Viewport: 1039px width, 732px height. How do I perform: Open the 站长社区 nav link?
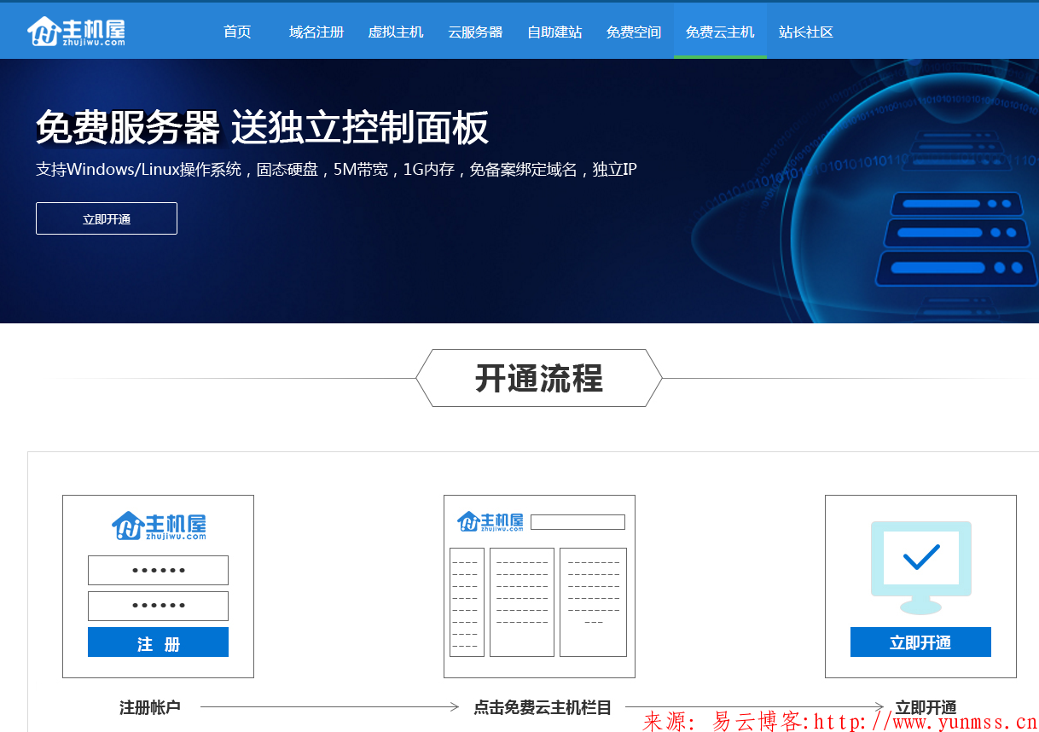click(x=805, y=32)
